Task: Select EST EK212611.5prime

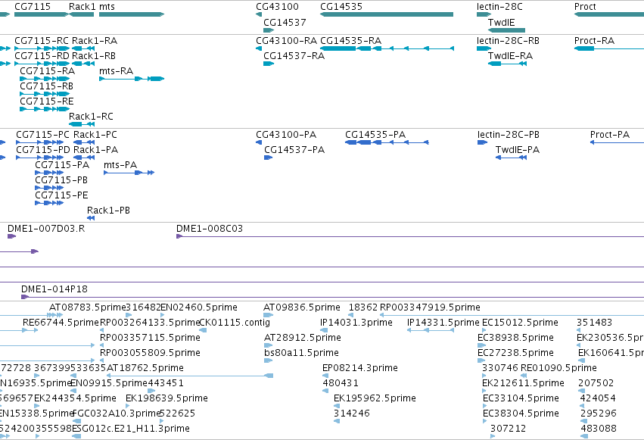Action: tap(523, 384)
